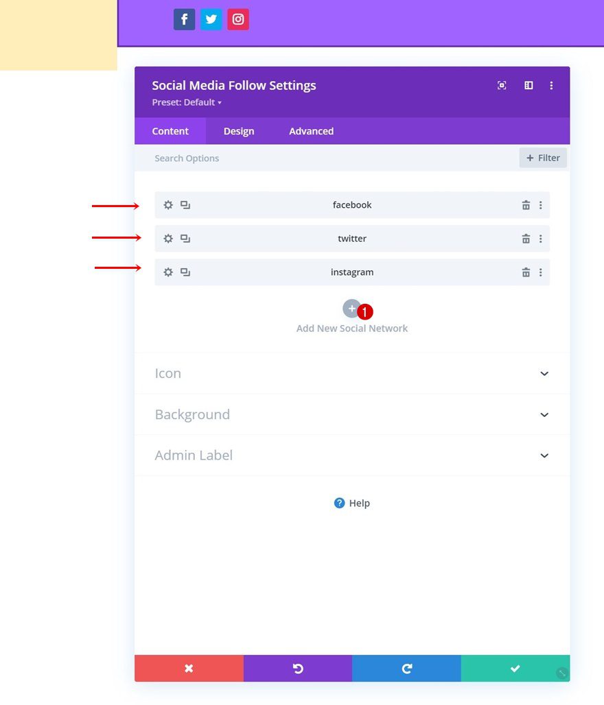Select the facebook list row
The image size is (604, 705).
pos(352,205)
